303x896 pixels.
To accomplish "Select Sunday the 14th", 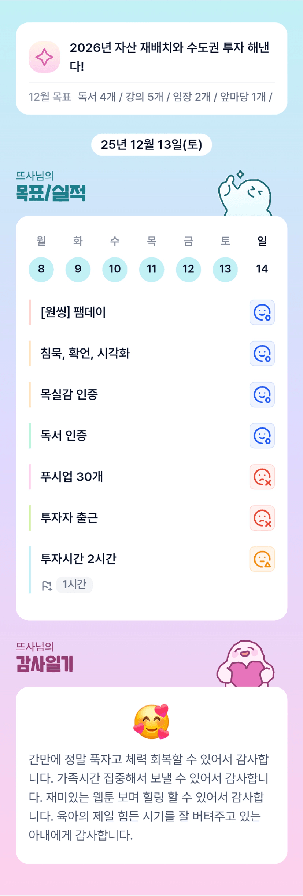I will pyautogui.click(x=262, y=269).
